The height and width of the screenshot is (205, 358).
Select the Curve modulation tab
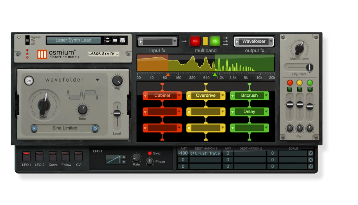(53, 156)
